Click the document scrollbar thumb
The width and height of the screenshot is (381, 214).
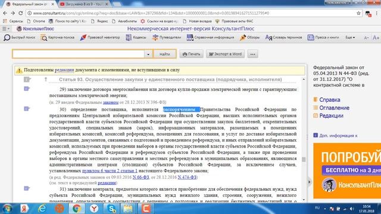(x=304, y=159)
